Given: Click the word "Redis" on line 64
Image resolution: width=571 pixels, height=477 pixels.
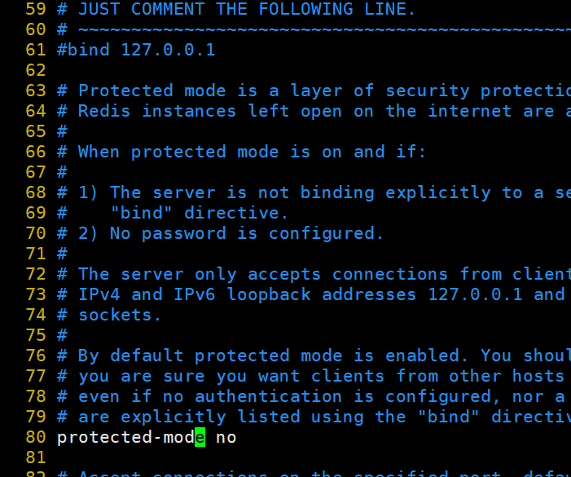Looking at the screenshot, I should [x=104, y=111].
